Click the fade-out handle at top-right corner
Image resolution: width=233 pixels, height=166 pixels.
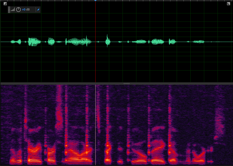tap(228, 4)
